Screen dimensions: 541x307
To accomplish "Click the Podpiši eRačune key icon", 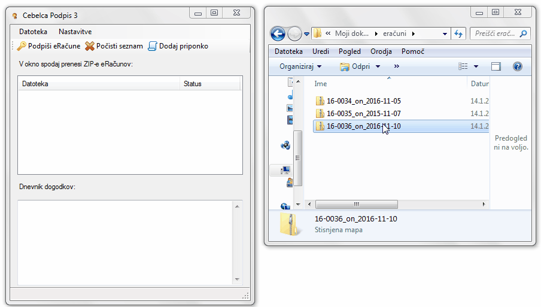I will (x=21, y=46).
